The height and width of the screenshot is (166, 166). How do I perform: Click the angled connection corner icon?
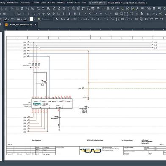click(154, 14)
